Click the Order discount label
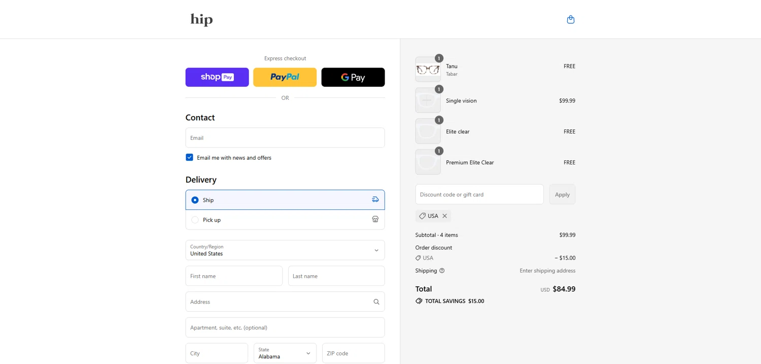 click(434, 248)
